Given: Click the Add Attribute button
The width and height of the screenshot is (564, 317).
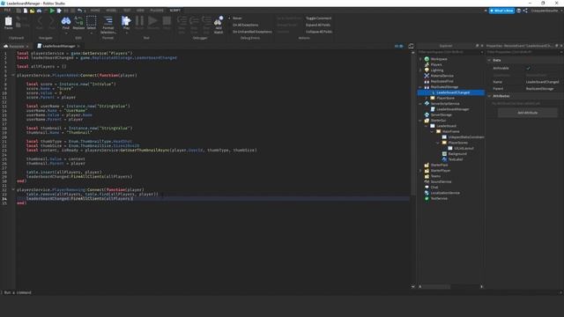Looking at the screenshot, I should 528,113.
